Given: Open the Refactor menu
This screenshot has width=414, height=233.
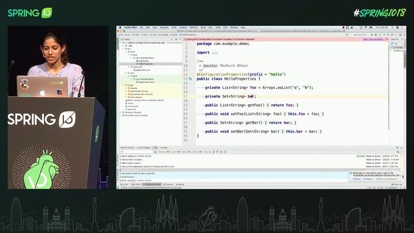Looking at the screenshot, I should [194, 27].
